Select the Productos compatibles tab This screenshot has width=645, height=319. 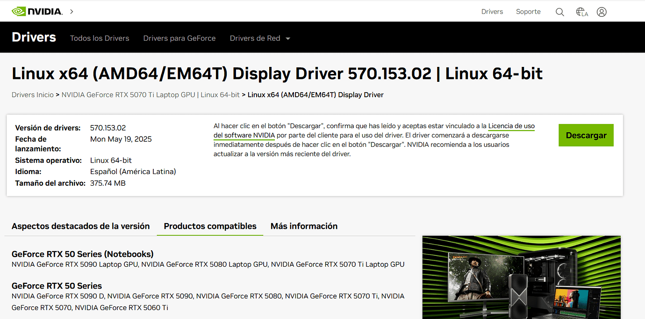209,226
